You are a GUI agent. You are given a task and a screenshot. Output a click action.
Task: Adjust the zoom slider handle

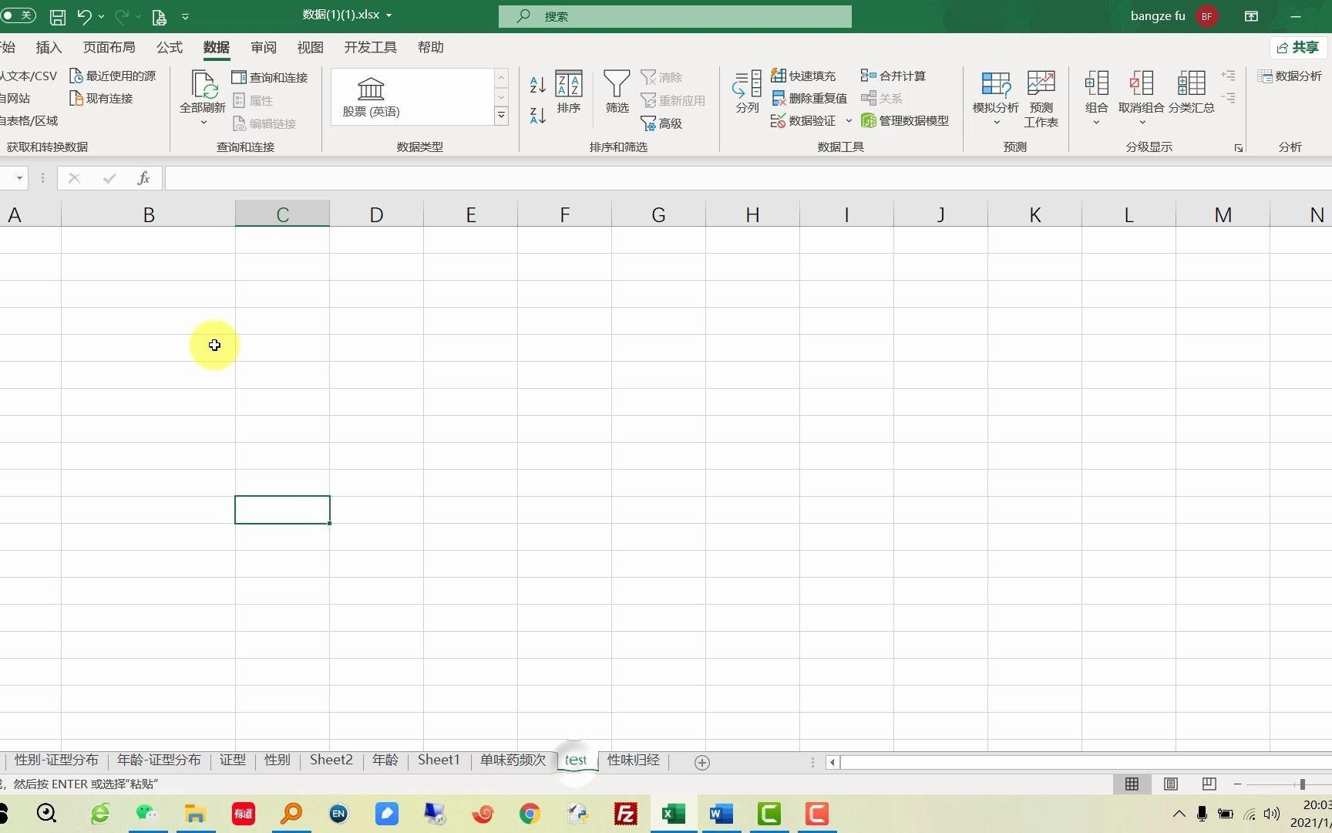point(1302,784)
